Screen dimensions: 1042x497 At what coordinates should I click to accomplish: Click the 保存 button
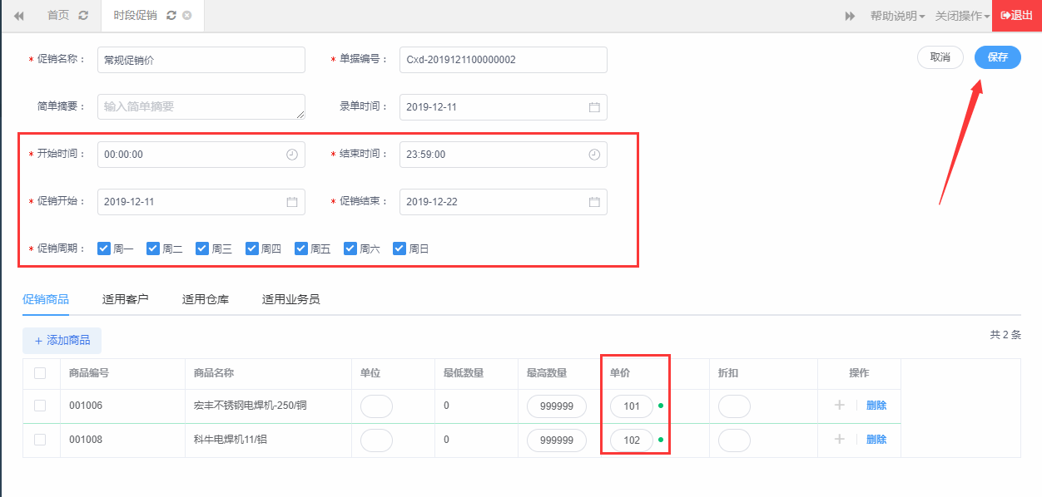tap(998, 57)
